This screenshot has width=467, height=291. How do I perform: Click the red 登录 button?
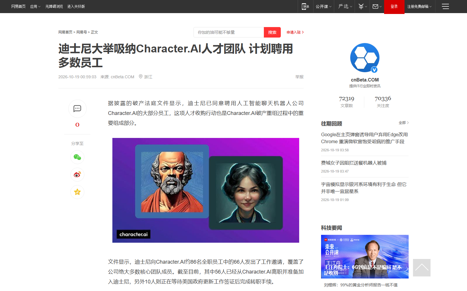coord(394,7)
